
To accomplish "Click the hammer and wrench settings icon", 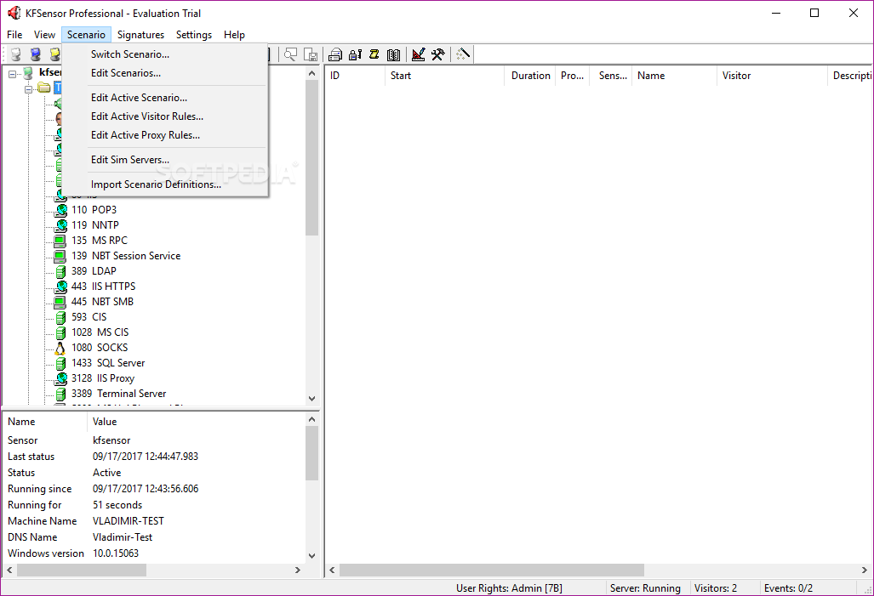I will tap(438, 54).
